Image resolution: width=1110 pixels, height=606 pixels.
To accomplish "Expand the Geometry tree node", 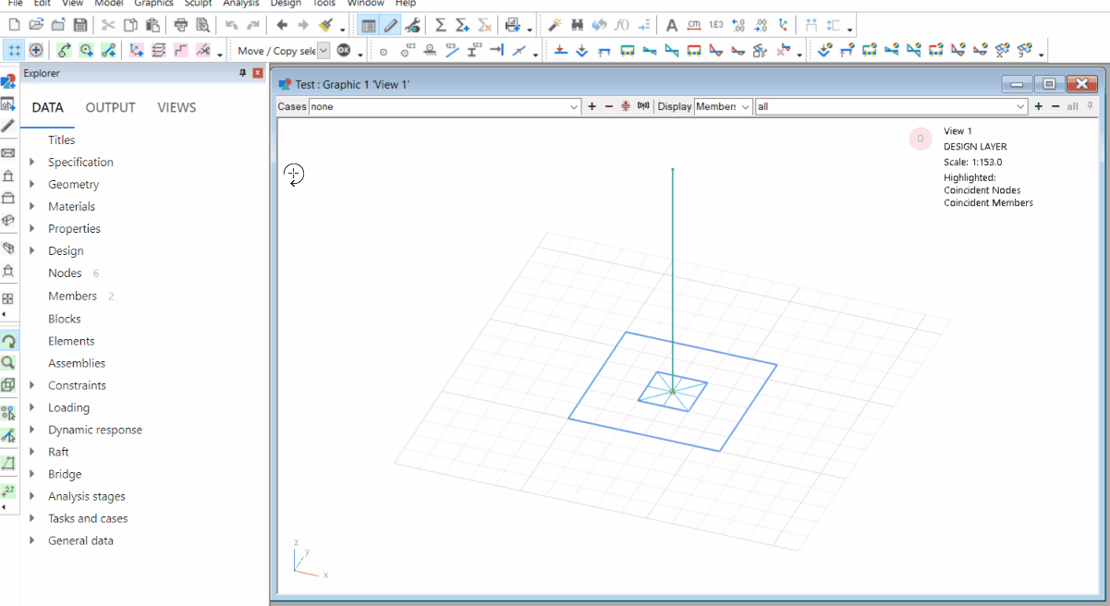I will click(32, 185).
